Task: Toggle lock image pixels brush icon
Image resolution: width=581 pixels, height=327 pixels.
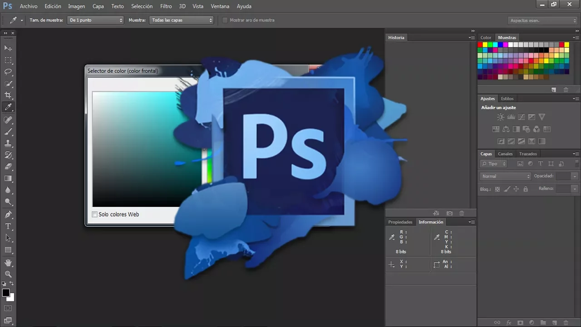Action: (507, 189)
